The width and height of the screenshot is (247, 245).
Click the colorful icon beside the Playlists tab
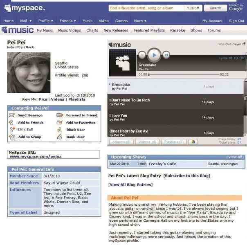click(x=193, y=142)
